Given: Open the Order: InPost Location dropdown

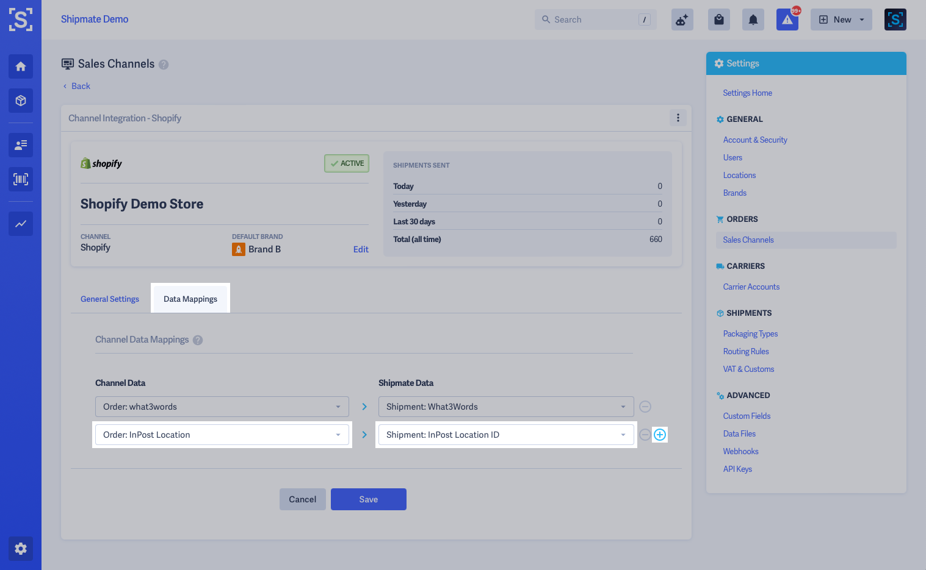Looking at the screenshot, I should (x=222, y=434).
